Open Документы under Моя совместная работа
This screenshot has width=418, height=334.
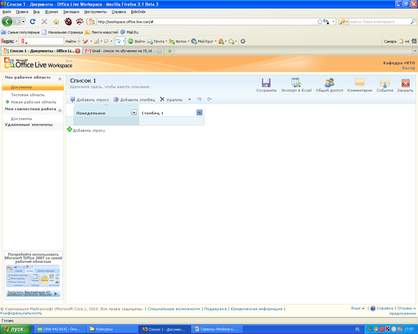[22, 119]
